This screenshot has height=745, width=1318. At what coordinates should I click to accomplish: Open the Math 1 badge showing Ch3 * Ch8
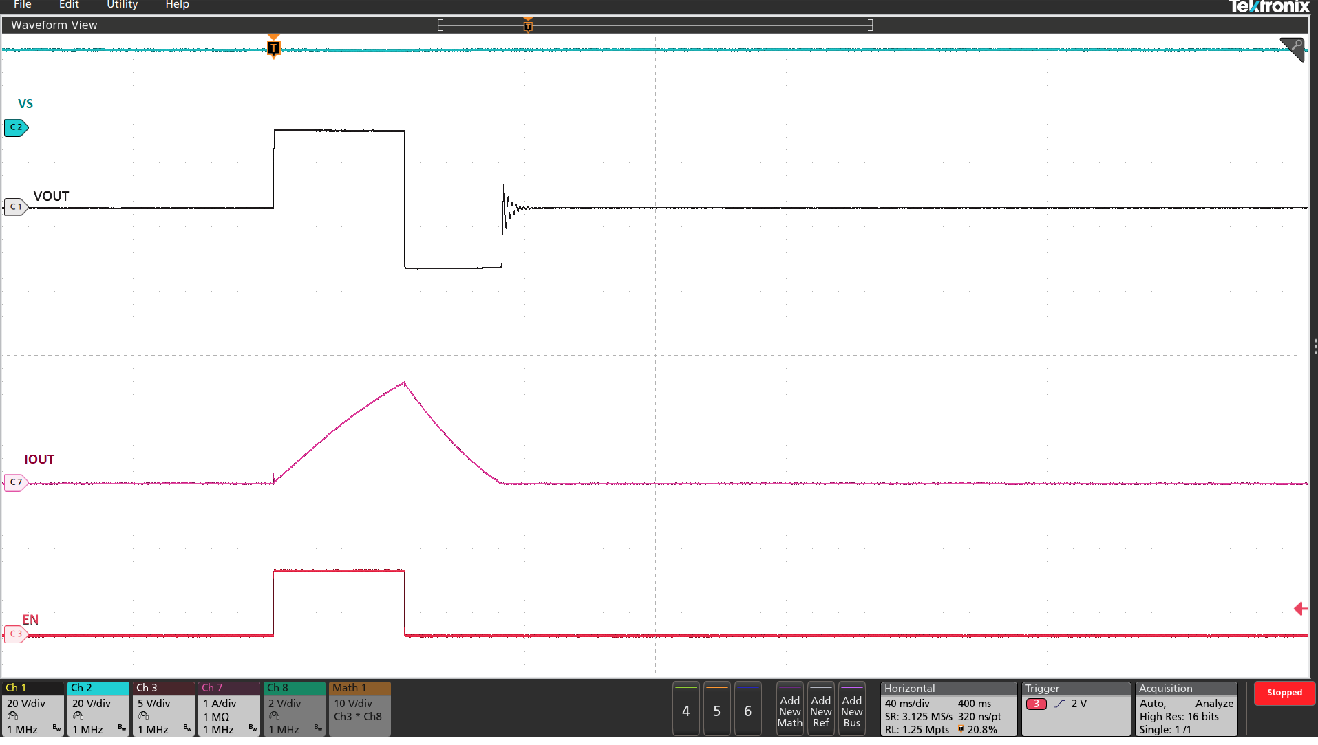[x=359, y=709]
